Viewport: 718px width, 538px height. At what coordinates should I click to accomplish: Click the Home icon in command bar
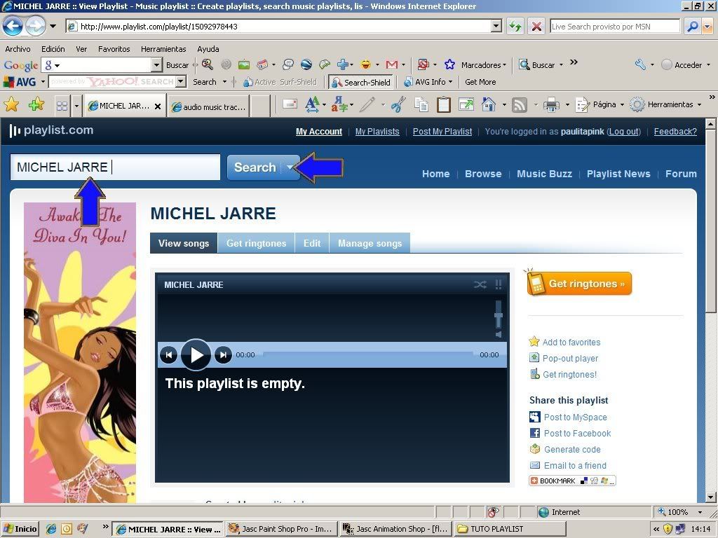point(489,105)
